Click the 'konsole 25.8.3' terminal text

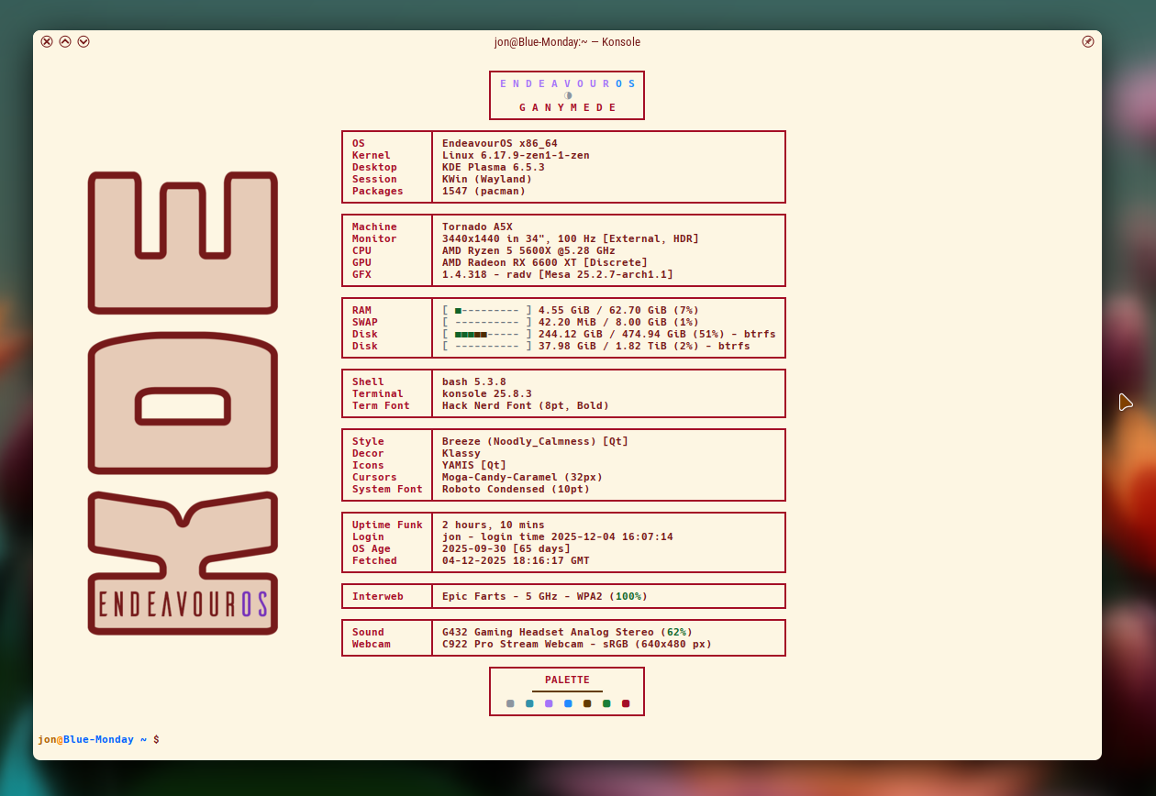(x=487, y=394)
